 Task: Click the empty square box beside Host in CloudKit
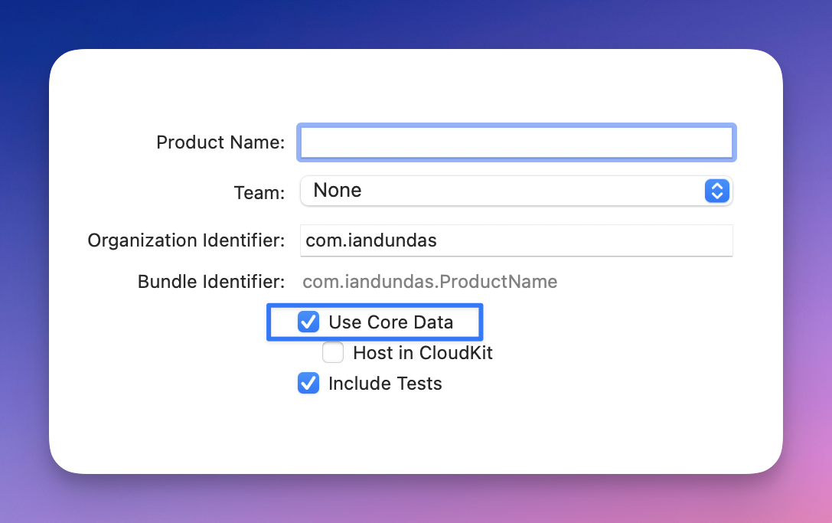pos(333,353)
